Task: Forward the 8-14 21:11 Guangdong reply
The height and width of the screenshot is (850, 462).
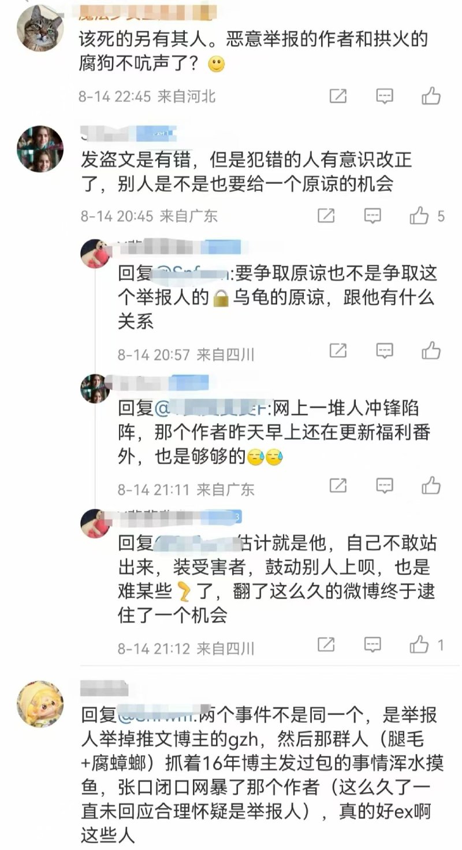Action: tap(338, 486)
